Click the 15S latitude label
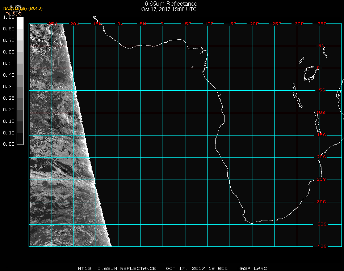The width and height of the screenshot is (344, 271). tap(322, 135)
